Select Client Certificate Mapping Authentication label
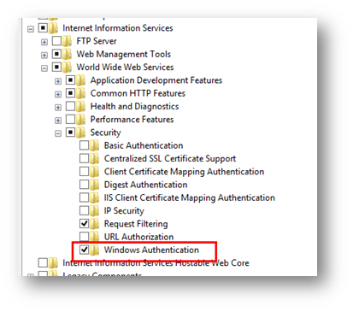The image size is (353, 312). (184, 172)
